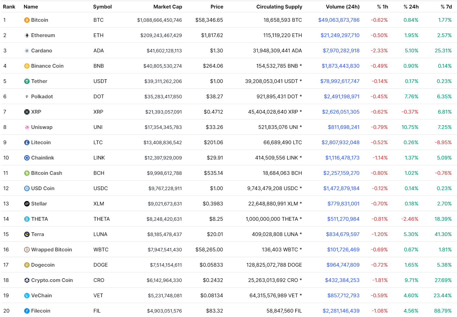Click the Dogecoin logo icon

click(x=27, y=265)
